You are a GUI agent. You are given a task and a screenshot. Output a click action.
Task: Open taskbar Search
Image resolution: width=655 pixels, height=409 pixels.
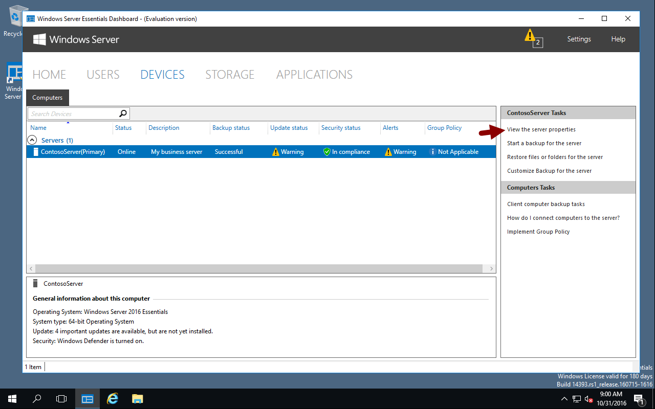pos(37,399)
